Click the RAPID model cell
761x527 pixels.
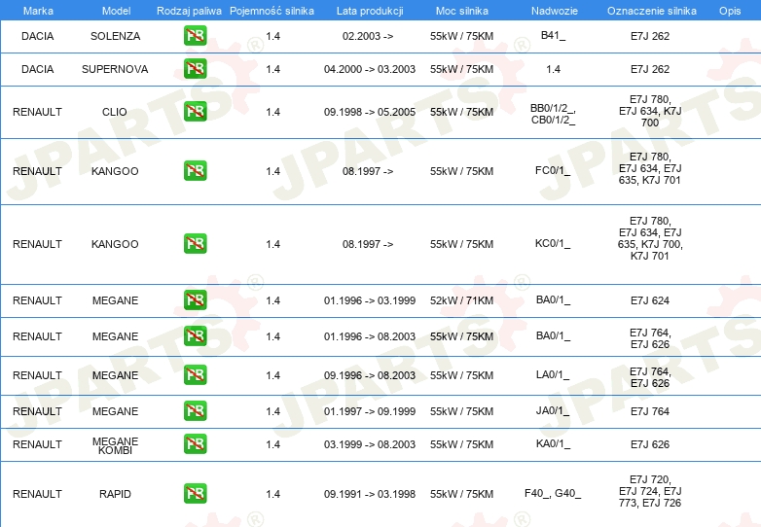tap(115, 494)
